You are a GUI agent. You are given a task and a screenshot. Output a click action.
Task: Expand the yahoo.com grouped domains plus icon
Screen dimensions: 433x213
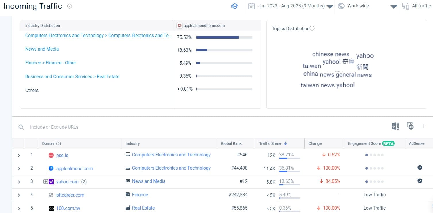coord(45,182)
